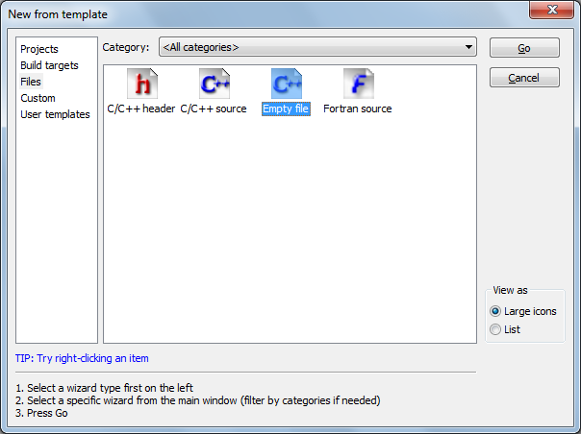The width and height of the screenshot is (581, 434).
Task: Click the TIP: Try right-clicking an item text
Action: tap(82, 358)
